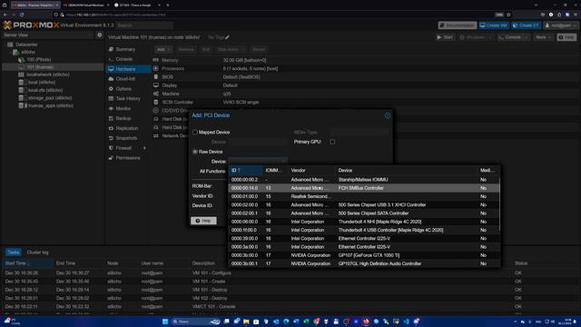Sort tasks by Start Time column
This screenshot has width=581, height=327.
click(x=27, y=263)
